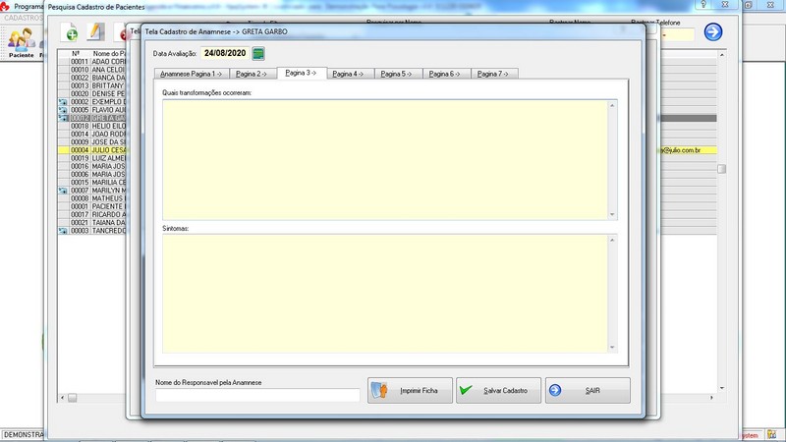Viewport: 786px width, 442px height.
Task: Open the Paciente module icon
Action: tap(22, 40)
